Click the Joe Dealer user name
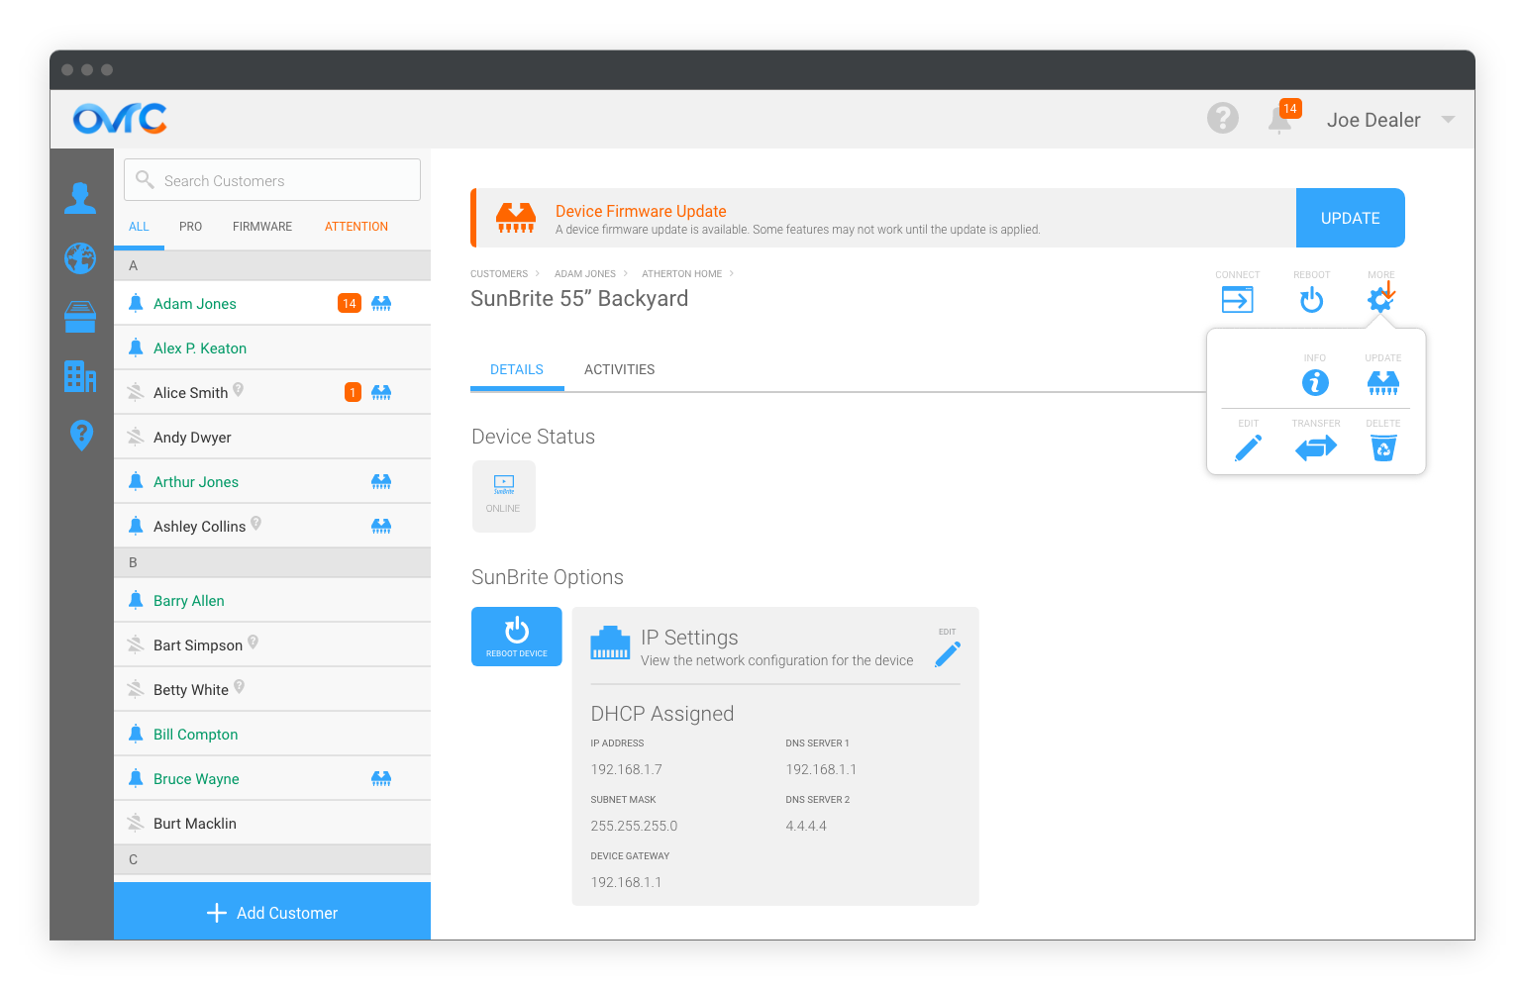 coord(1373,120)
